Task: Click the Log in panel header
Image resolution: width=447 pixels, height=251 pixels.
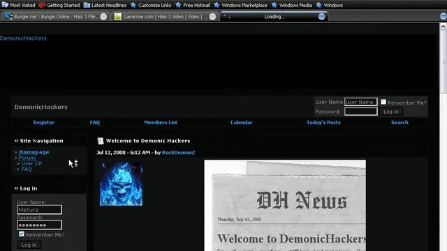Action: coord(49,188)
